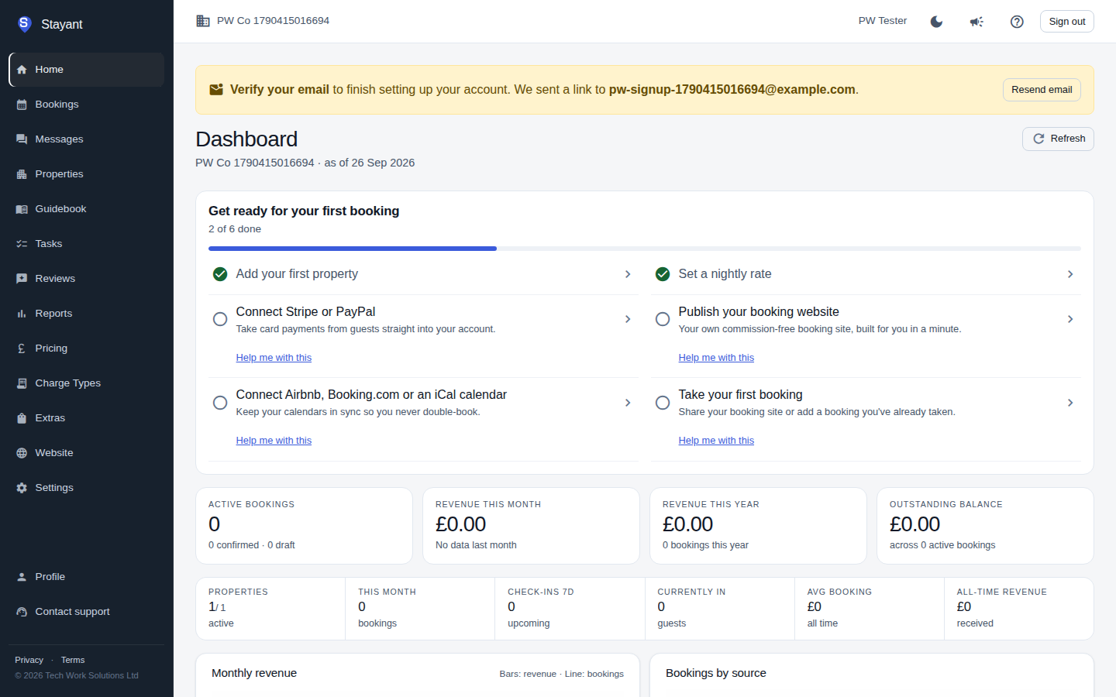Viewport: 1116px width, 697px height.
Task: Open announcements megaphone icon
Action: pos(976,22)
